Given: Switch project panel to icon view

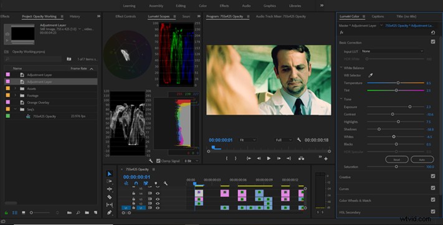Looking at the screenshot, I should point(24,213).
